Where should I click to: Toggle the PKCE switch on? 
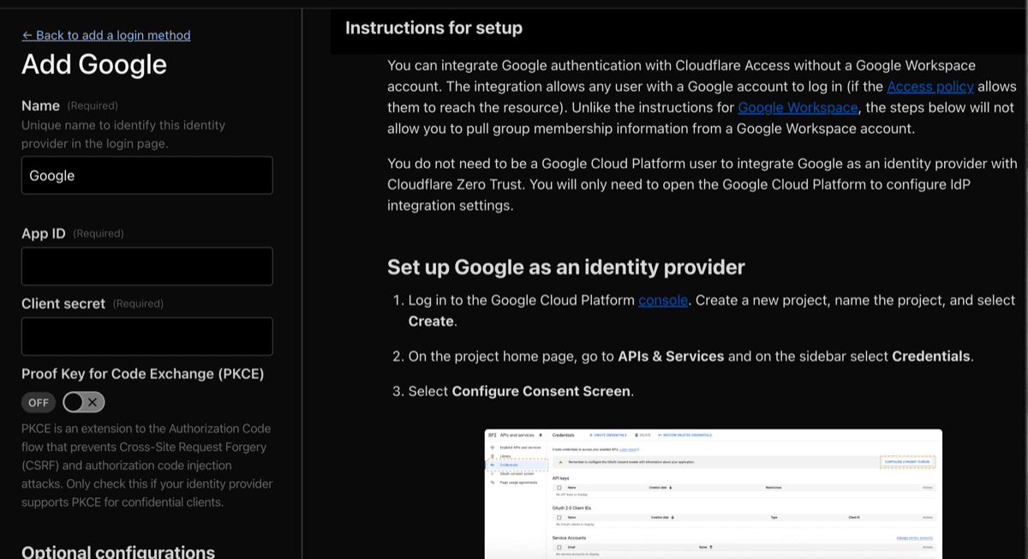pos(84,402)
